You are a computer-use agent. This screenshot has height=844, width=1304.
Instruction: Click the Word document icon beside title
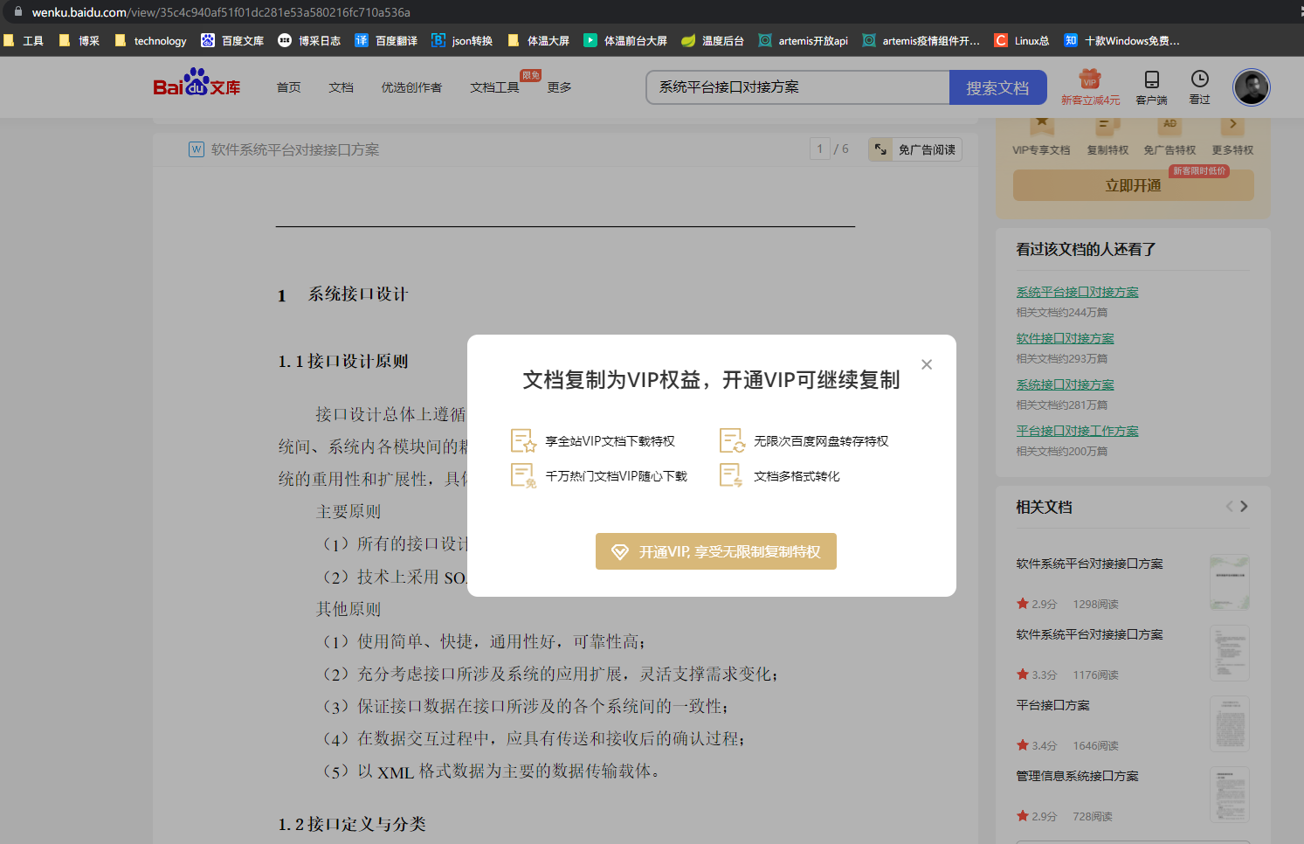197,149
